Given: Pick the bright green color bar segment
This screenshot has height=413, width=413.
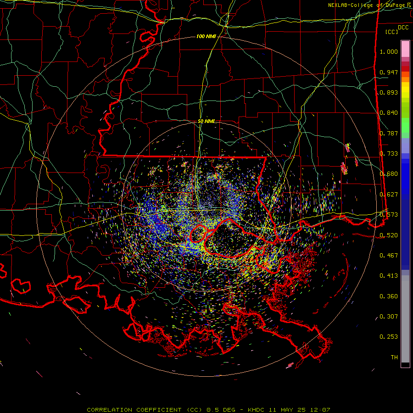Looking at the screenshot, I should (x=405, y=125).
